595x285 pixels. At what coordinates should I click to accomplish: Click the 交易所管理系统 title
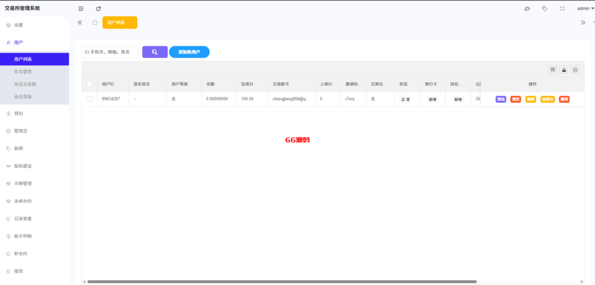click(x=22, y=8)
